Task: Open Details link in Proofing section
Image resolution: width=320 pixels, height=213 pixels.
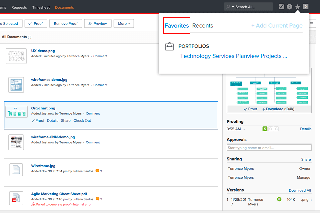Action: click(306, 129)
